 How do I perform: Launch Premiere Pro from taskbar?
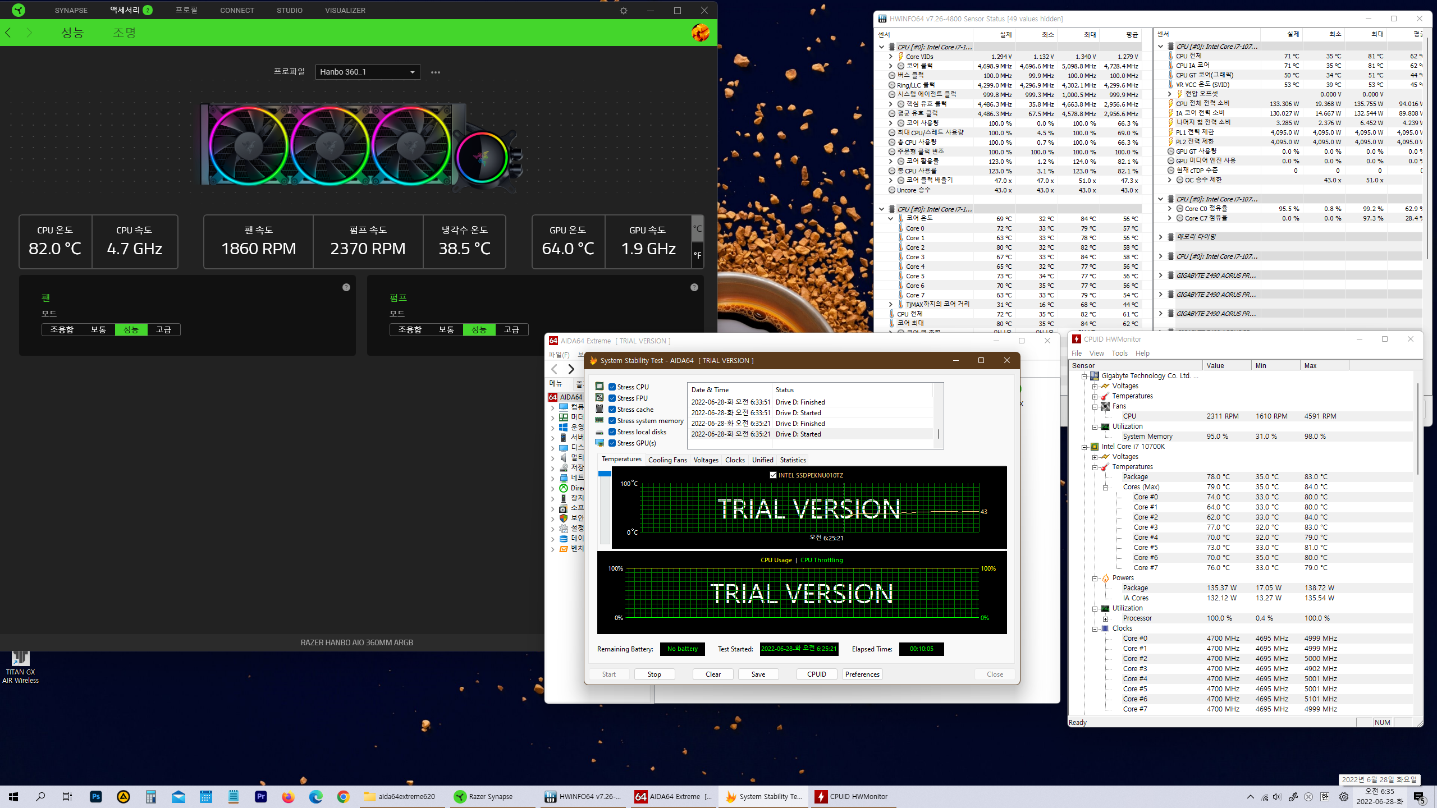pos(261,796)
